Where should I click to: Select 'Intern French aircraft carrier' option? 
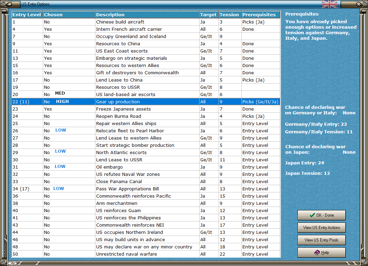[x=146, y=29]
